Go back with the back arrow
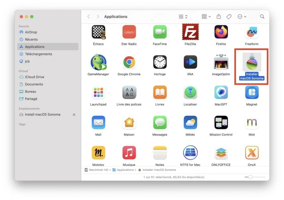This screenshot has height=200, width=284. [88, 17]
